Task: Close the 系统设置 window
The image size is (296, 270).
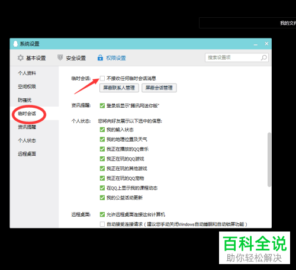Action: click(266, 44)
